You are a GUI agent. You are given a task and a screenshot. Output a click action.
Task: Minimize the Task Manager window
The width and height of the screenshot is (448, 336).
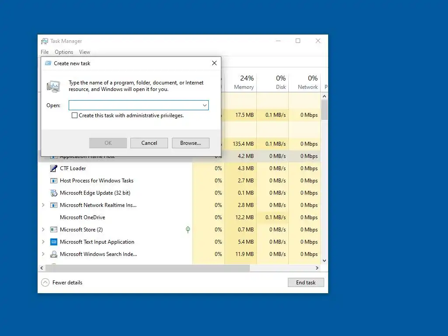coord(278,41)
